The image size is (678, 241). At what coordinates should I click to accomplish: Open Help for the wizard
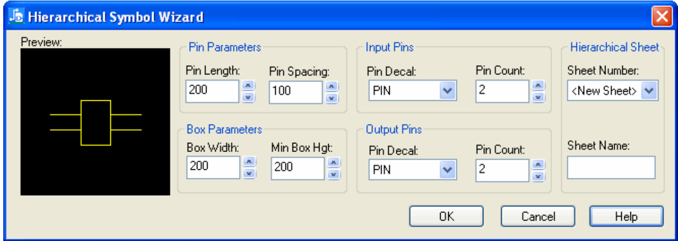626,217
